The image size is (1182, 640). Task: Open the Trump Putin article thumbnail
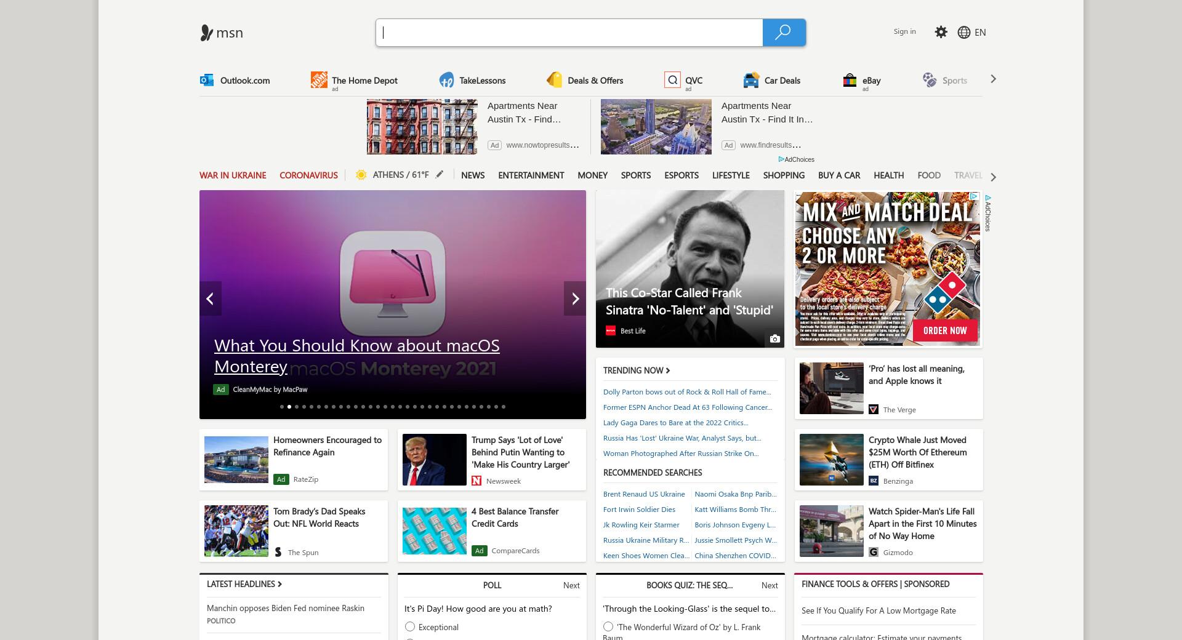click(x=434, y=460)
